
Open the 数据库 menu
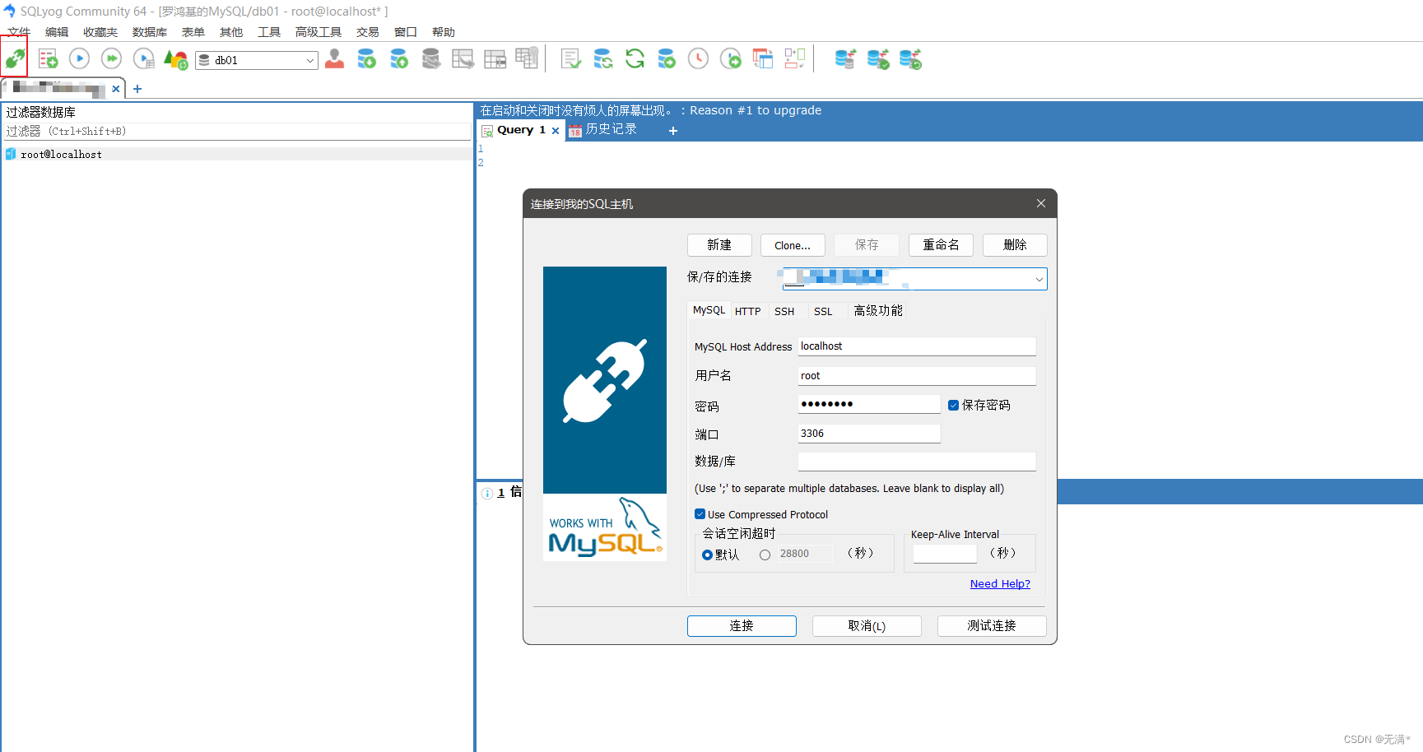[x=150, y=32]
